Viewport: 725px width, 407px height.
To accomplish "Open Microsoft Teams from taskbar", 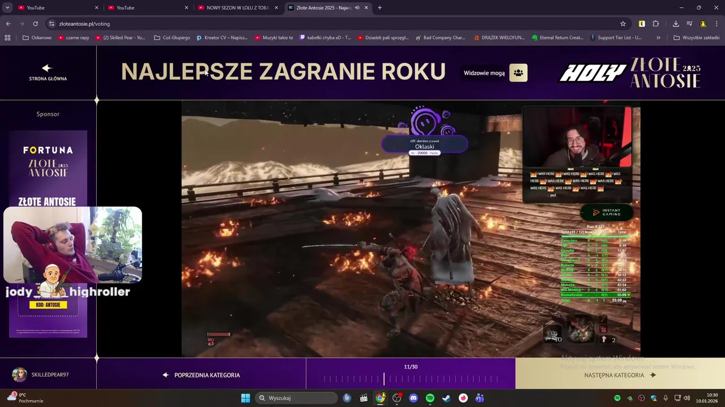I will coord(480,398).
